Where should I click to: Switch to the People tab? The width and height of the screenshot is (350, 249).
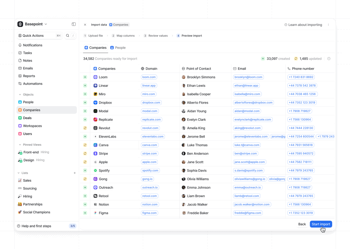point(118,48)
